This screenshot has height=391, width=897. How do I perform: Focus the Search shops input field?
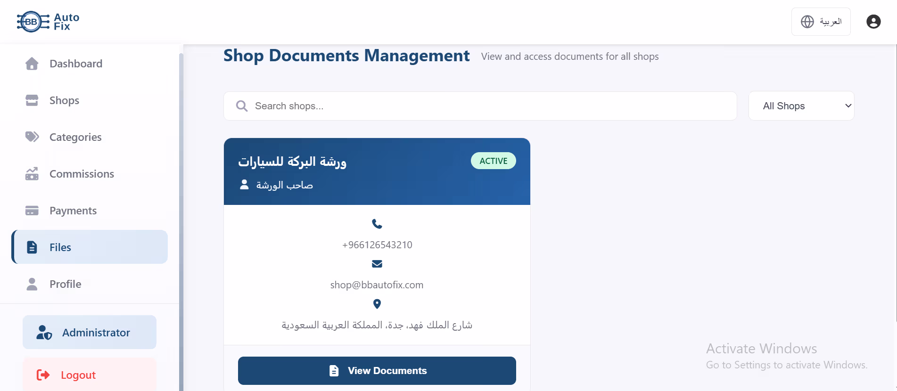coord(480,106)
